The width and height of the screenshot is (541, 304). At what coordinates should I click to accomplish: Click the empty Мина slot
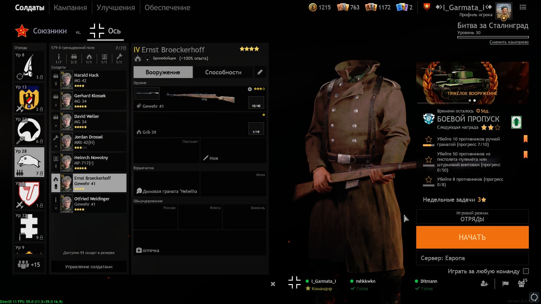click(x=234, y=183)
